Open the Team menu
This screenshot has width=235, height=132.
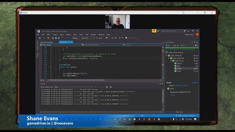coord(75,34)
